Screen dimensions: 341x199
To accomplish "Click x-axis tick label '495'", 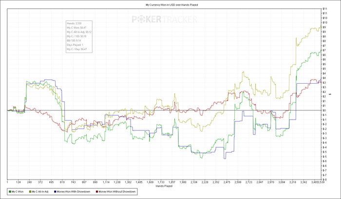I will point(51,182).
